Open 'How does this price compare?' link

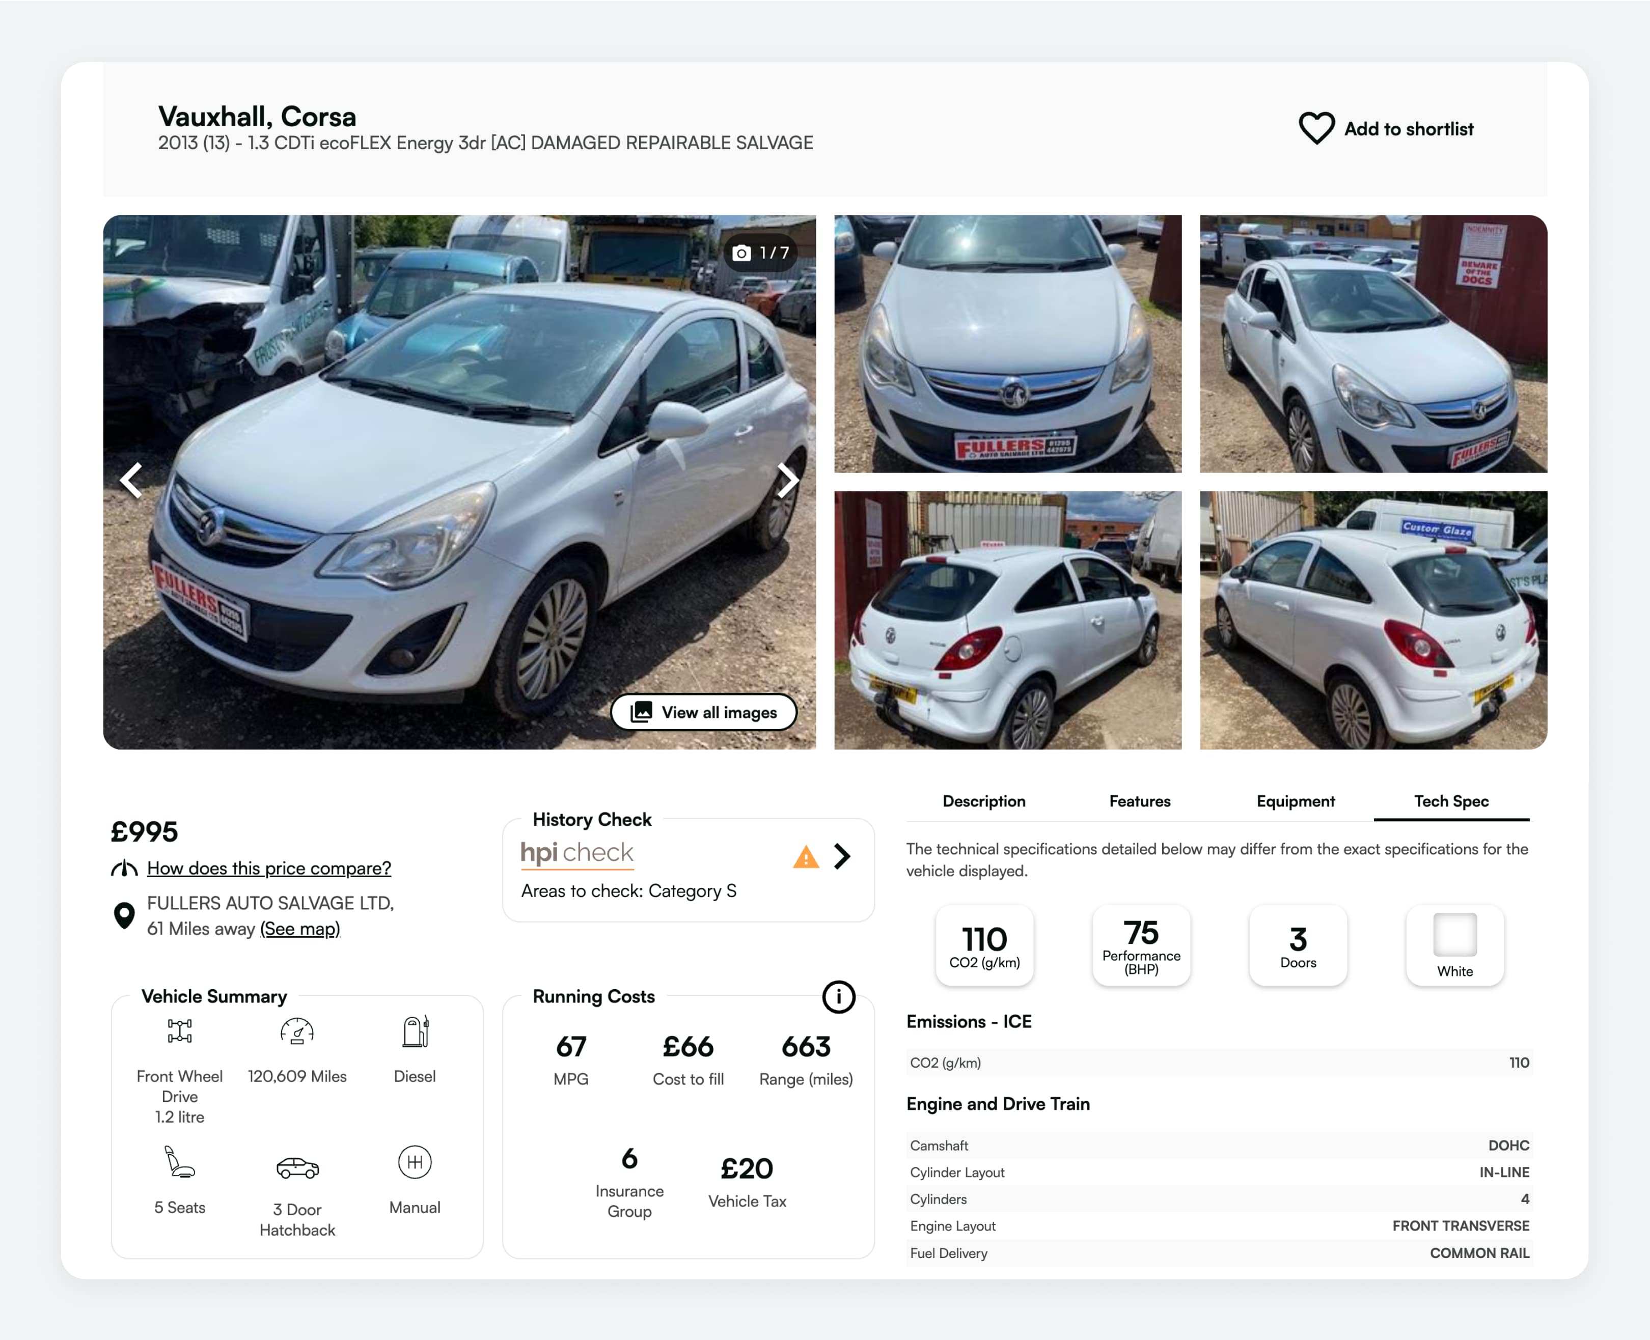(x=269, y=869)
